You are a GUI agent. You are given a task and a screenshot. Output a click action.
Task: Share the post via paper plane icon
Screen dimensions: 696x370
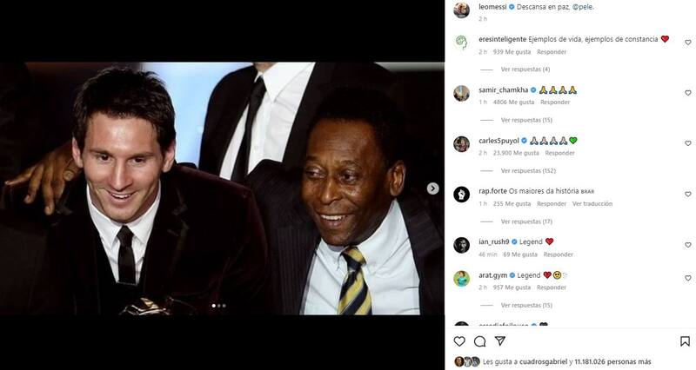pyautogui.click(x=499, y=341)
